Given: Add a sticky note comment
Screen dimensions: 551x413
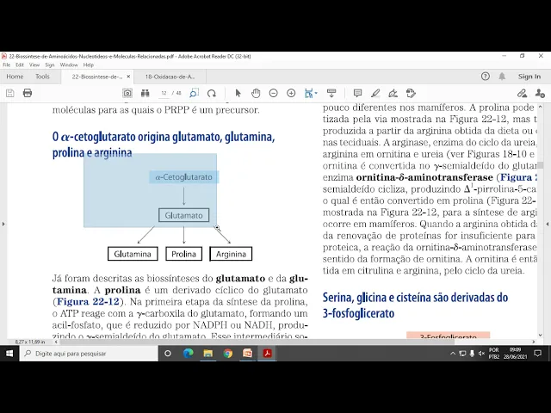Looking at the screenshot, I should tap(358, 93).
